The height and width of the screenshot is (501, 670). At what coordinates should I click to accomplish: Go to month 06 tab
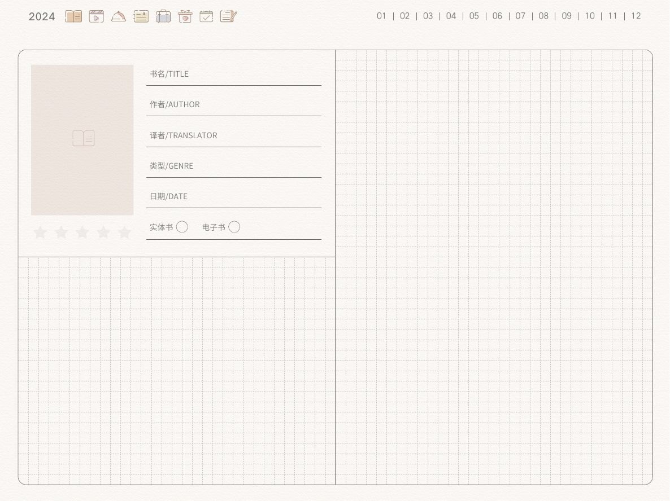(x=497, y=16)
